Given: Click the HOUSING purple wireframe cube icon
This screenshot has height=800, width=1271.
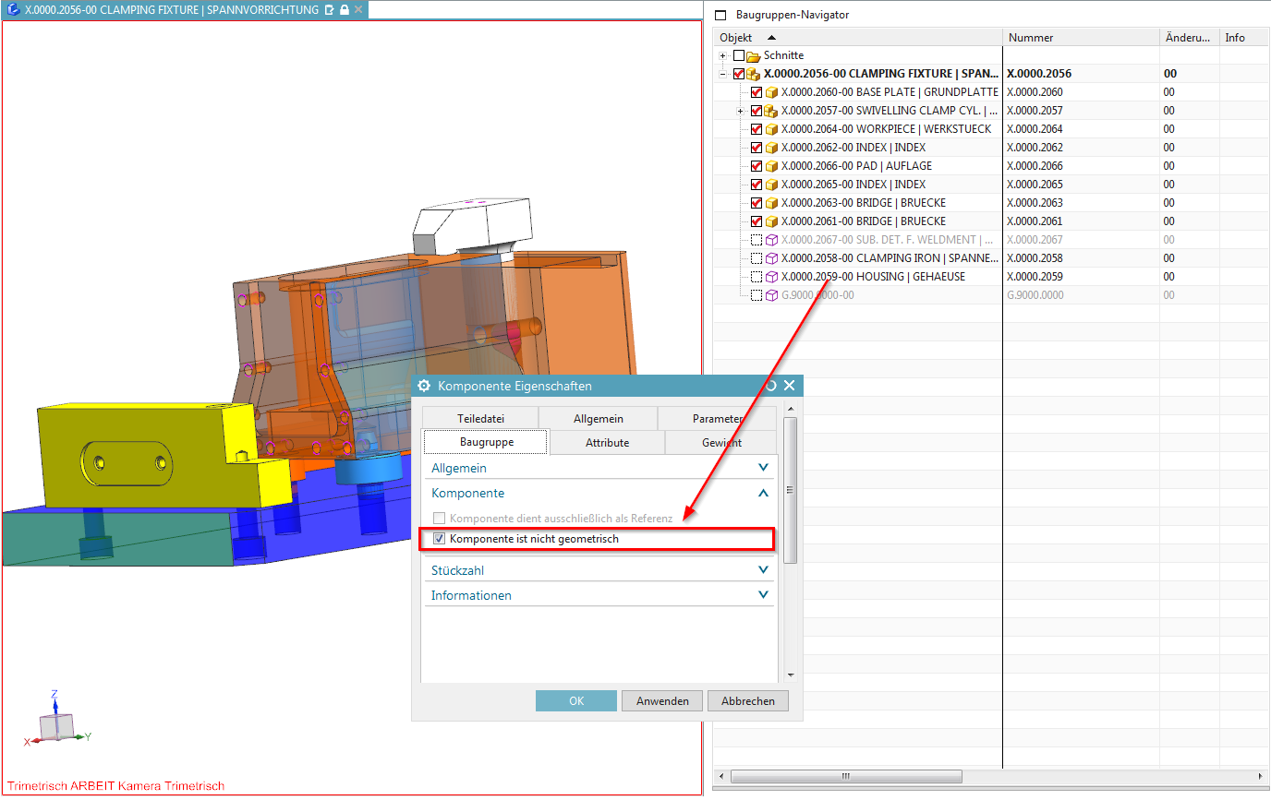Looking at the screenshot, I should click(771, 277).
